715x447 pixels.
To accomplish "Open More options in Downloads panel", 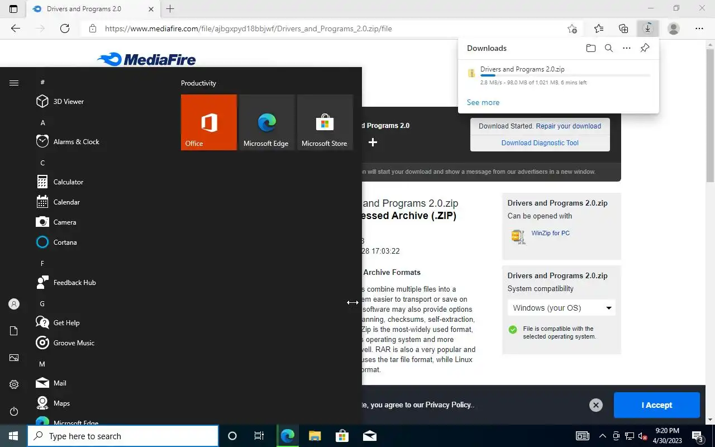I will point(627,48).
